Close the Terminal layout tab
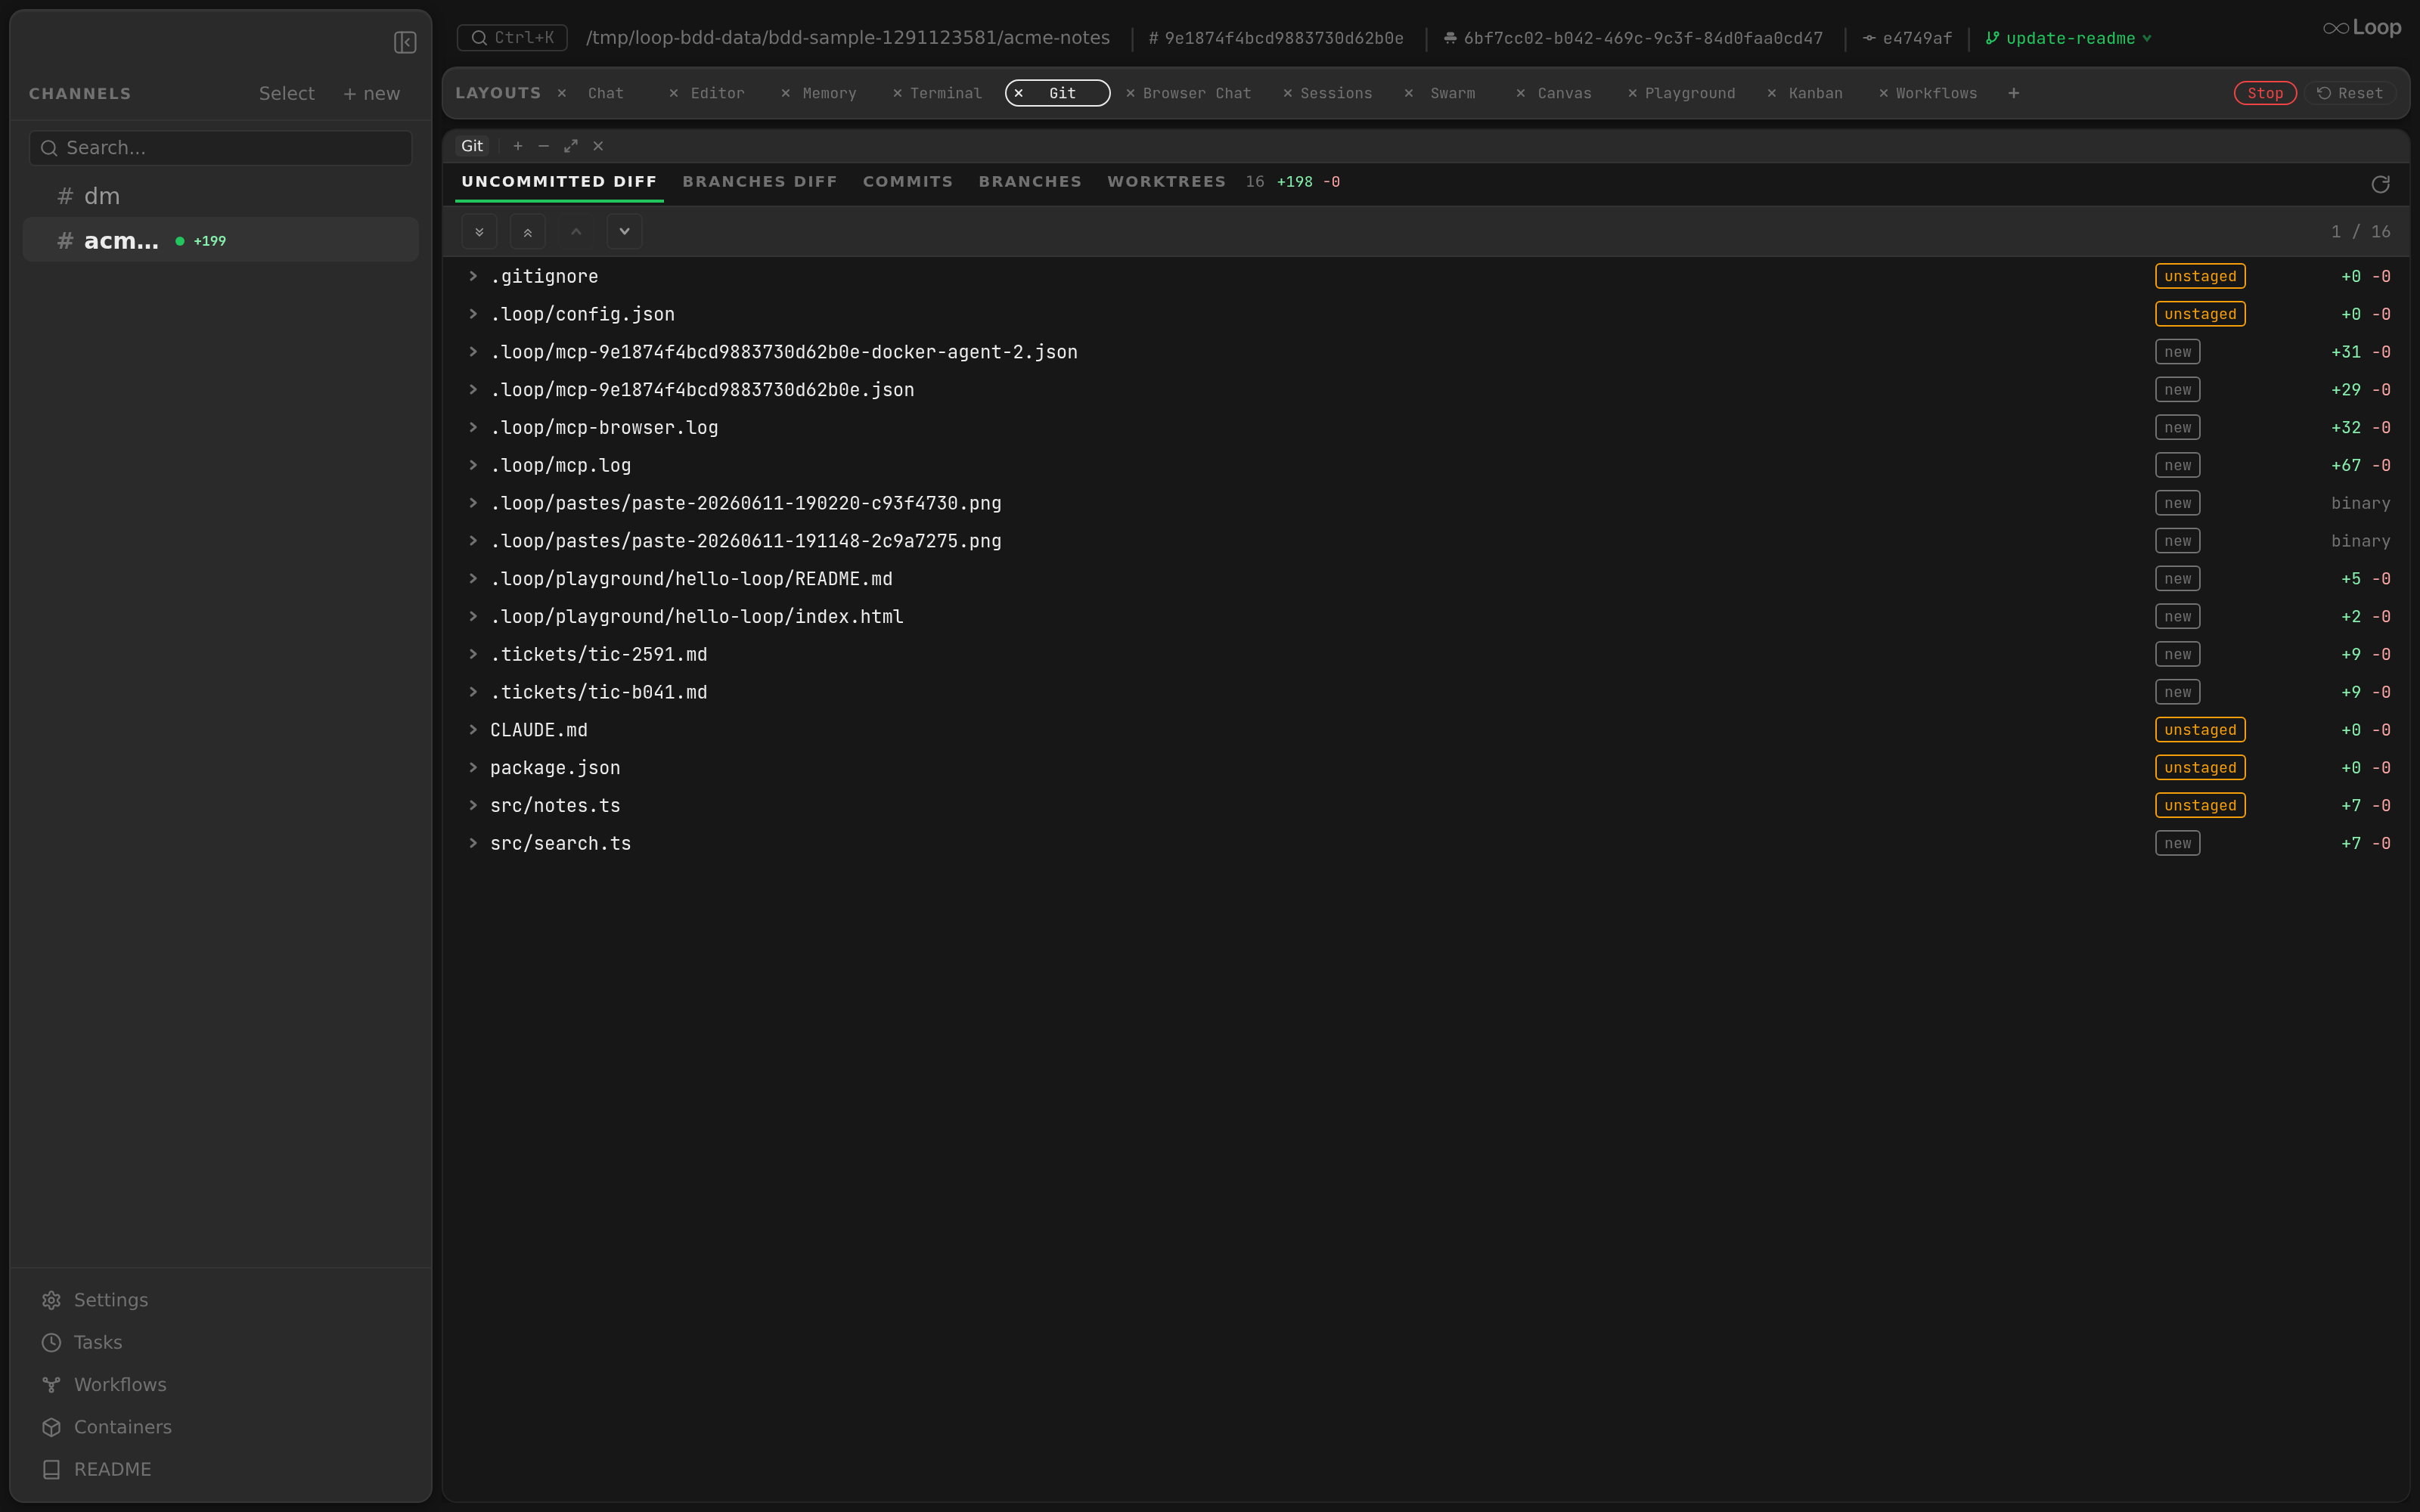The image size is (2420, 1512). coord(897,93)
